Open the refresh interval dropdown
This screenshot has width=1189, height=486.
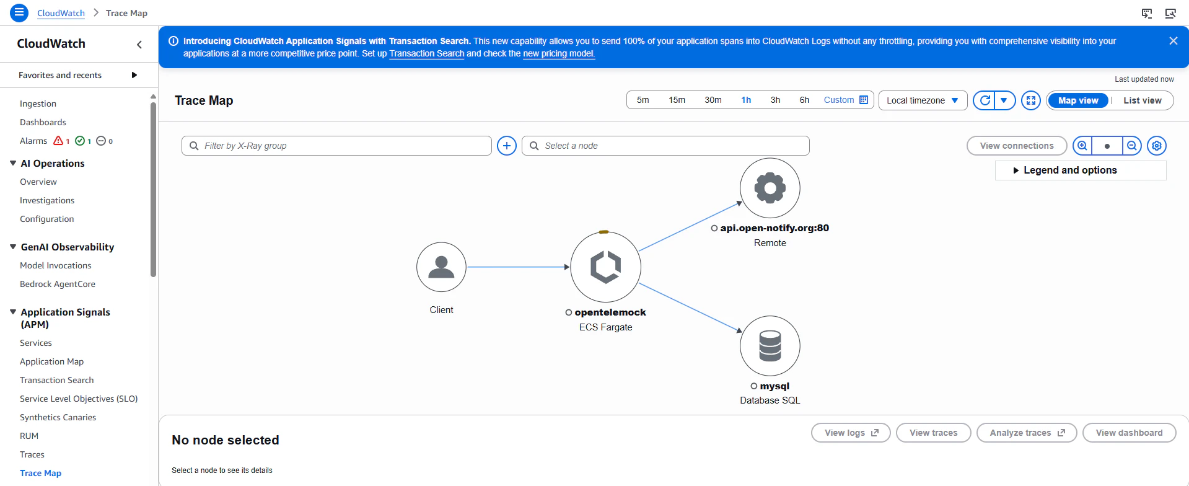point(1004,100)
